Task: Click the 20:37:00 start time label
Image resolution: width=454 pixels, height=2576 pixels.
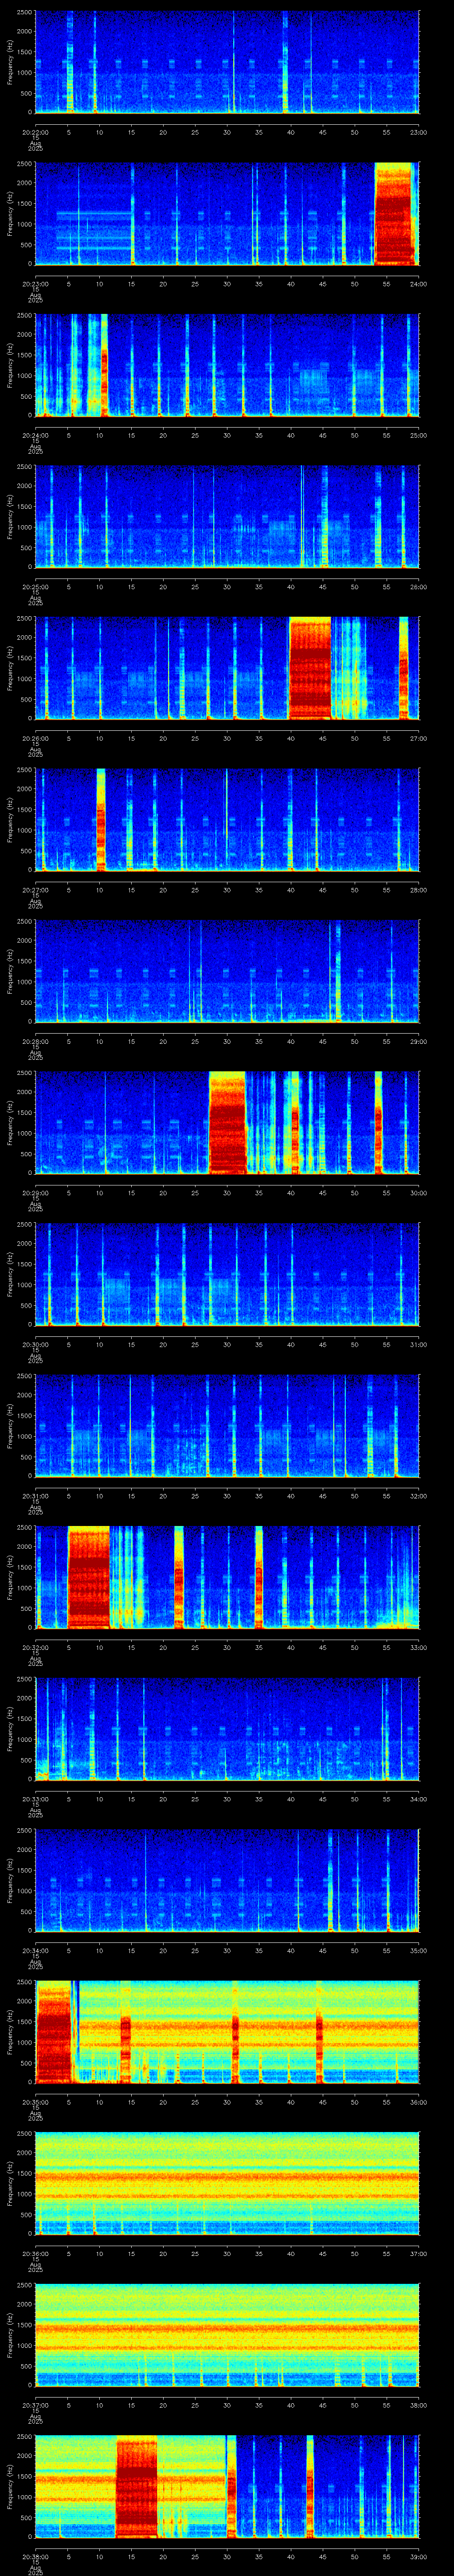Action: tap(35, 2404)
